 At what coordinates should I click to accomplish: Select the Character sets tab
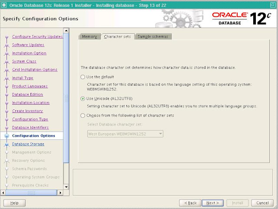(x=117, y=37)
